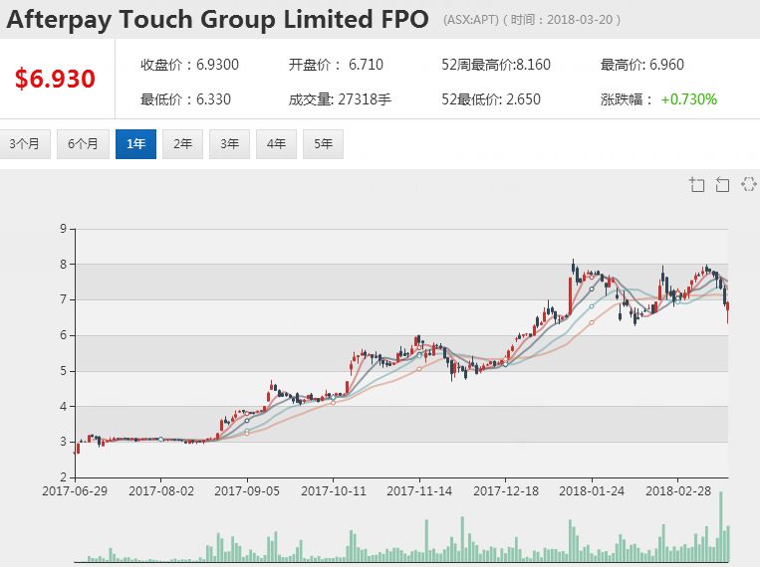760x567 pixels.
Task: Switch chart to 2年 range
Action: coord(182,144)
